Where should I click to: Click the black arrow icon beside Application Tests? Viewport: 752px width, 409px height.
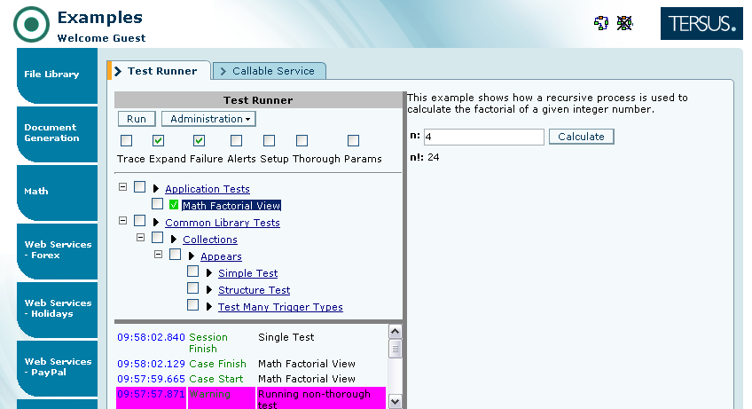(156, 189)
